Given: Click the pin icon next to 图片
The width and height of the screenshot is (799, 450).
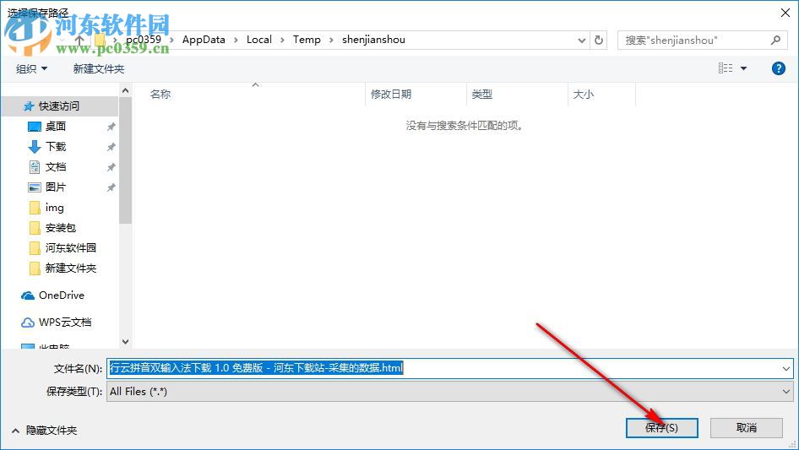Looking at the screenshot, I should pos(111,187).
